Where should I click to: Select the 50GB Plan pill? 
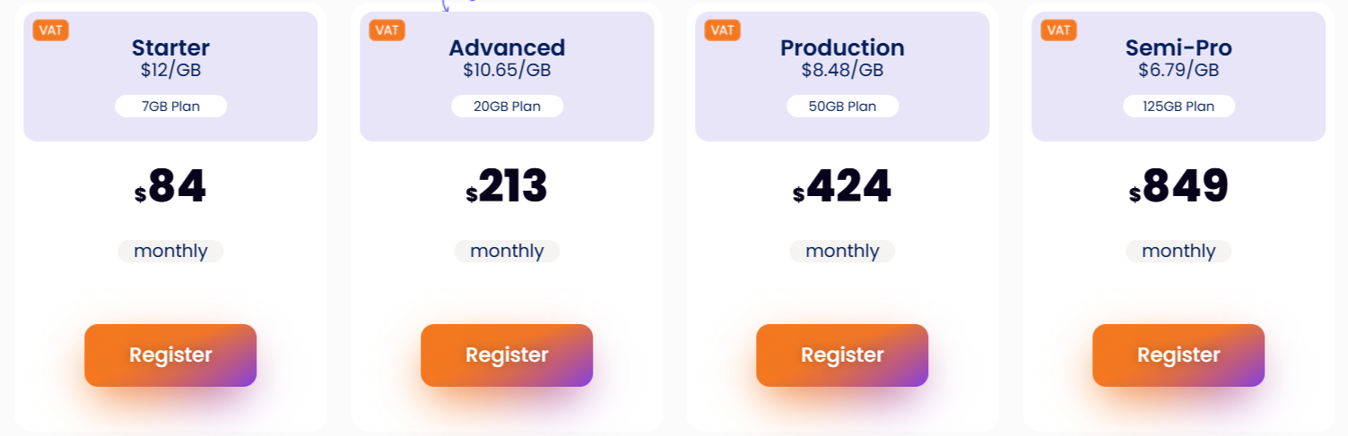pos(842,107)
